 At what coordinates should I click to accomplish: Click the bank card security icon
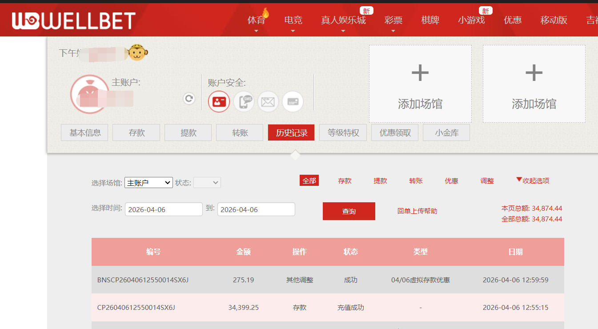[293, 101]
